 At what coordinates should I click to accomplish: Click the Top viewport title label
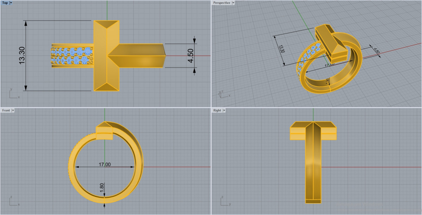5,3
